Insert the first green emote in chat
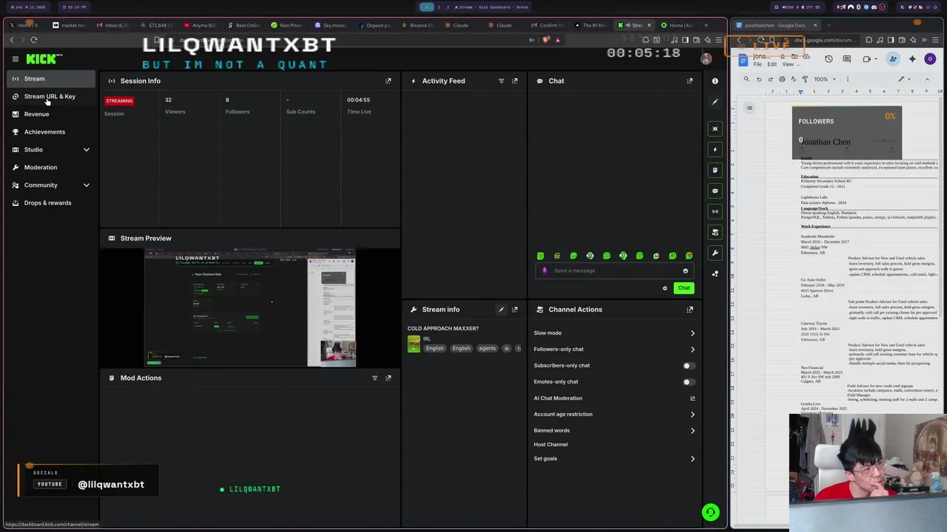Viewport: 947px width, 532px height. click(540, 256)
